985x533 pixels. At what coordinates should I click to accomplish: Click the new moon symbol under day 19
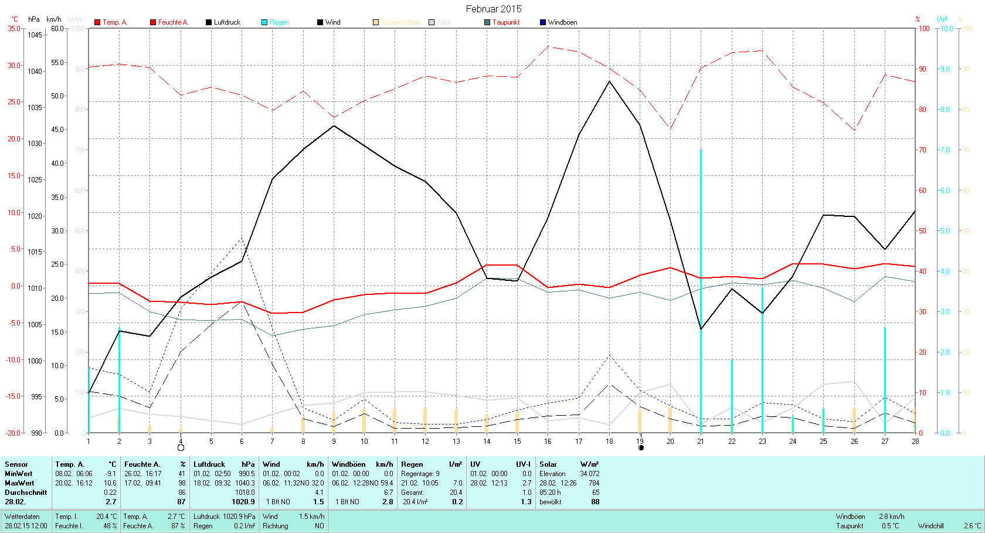click(641, 448)
